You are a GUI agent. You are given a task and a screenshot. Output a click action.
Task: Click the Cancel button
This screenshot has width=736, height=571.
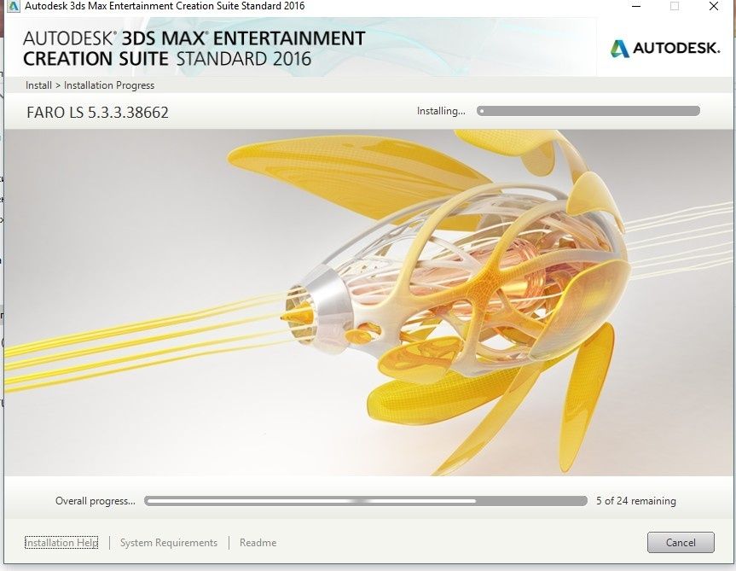click(681, 542)
